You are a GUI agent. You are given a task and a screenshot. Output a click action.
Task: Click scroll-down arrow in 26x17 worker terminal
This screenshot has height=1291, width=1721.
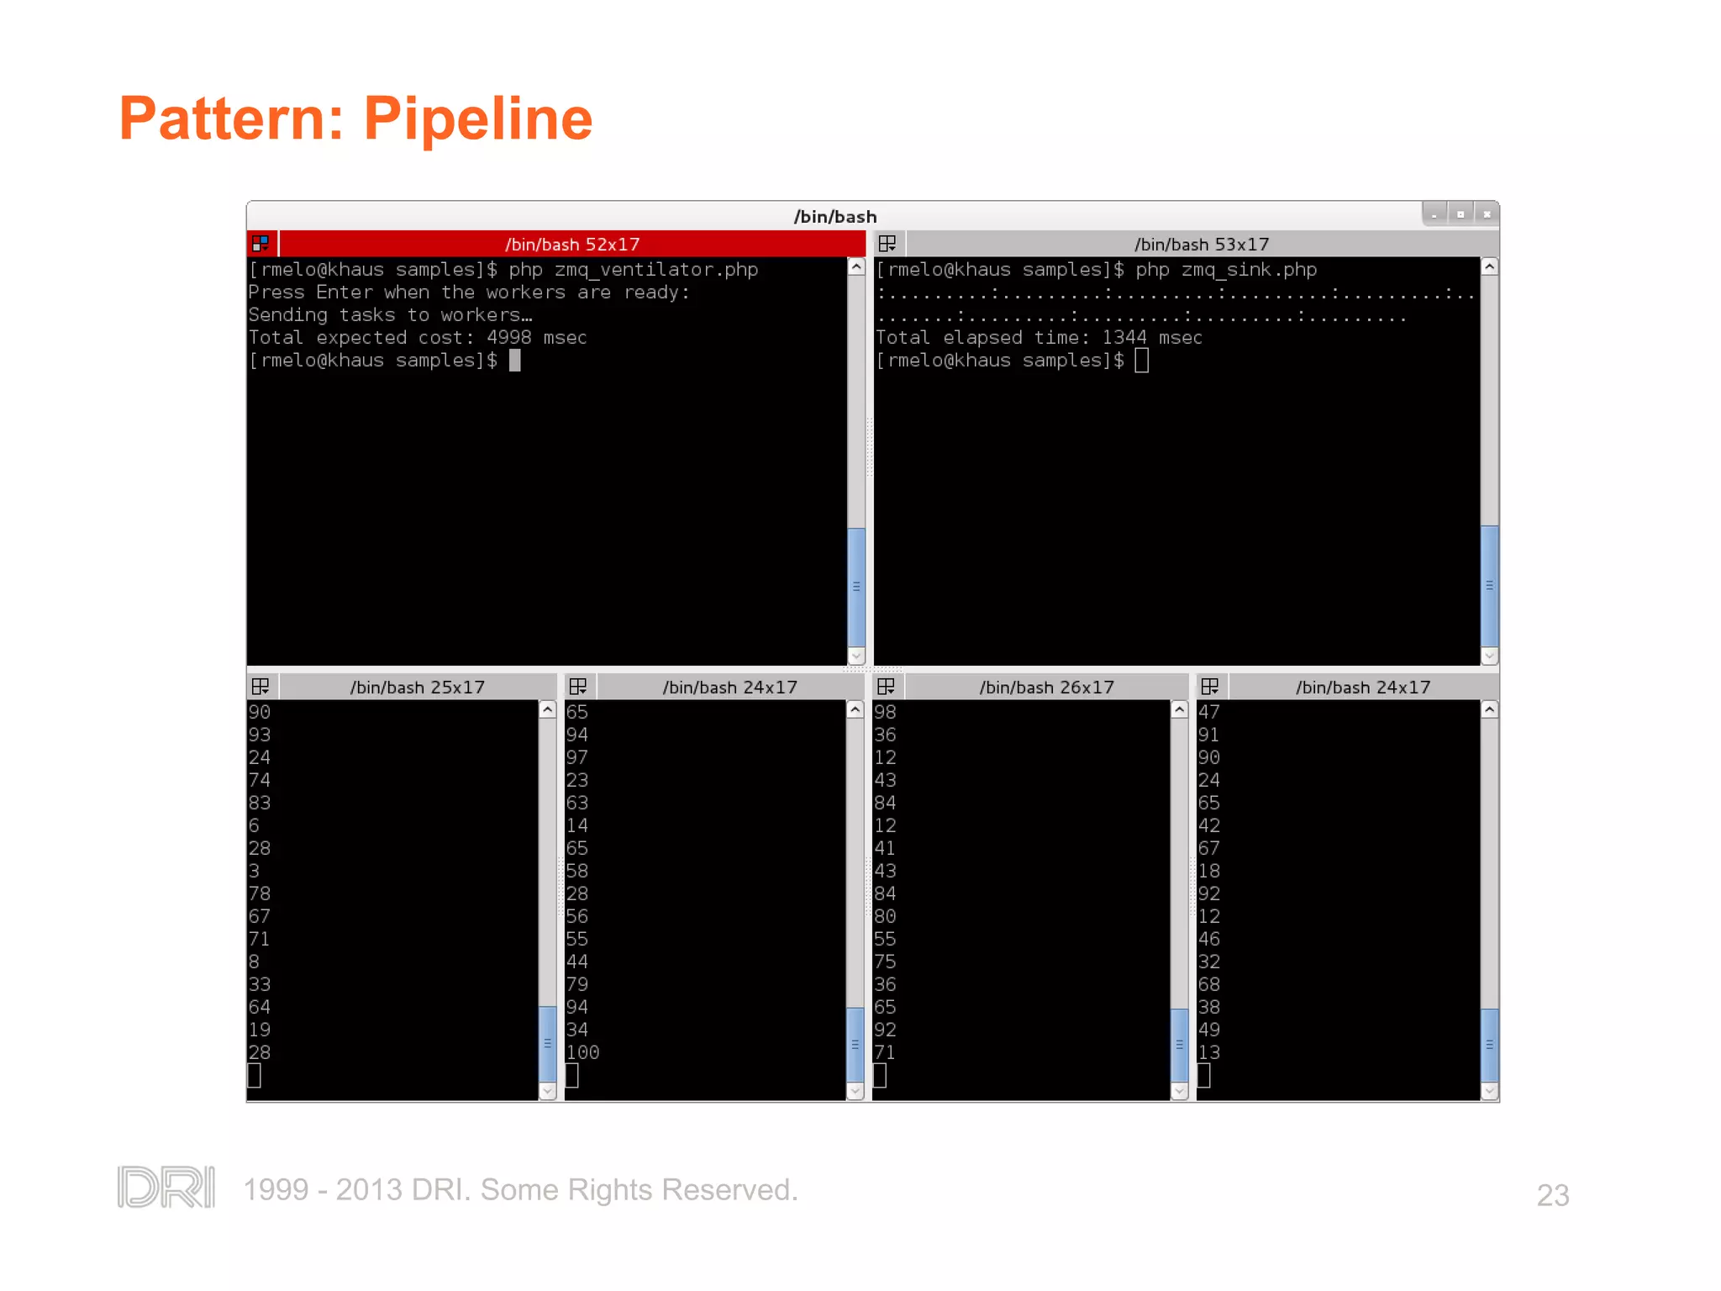coord(1179,1091)
